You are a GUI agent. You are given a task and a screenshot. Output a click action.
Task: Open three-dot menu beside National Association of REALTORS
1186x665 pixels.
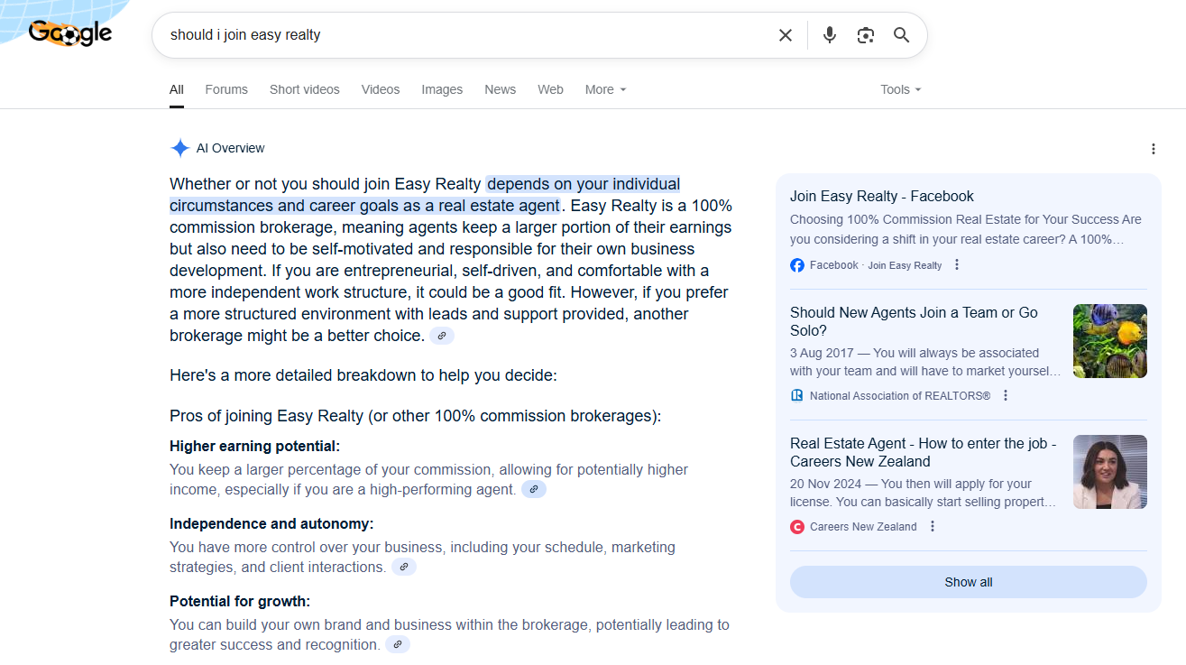pyautogui.click(x=1006, y=395)
